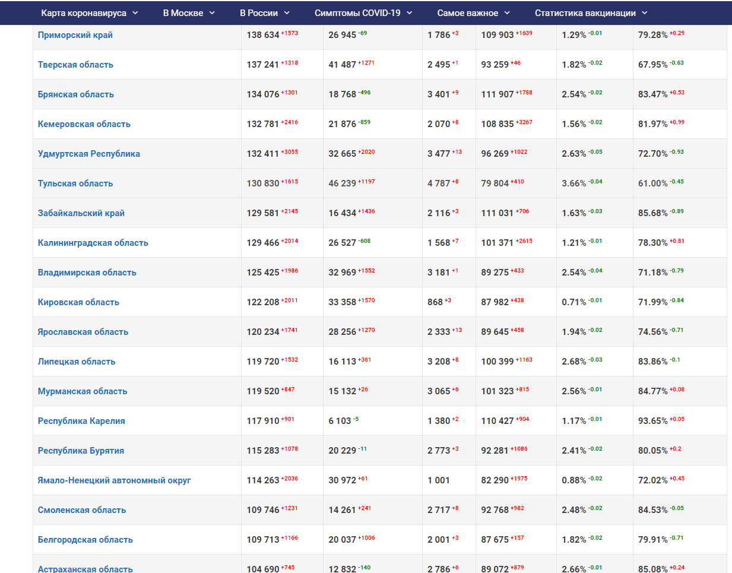This screenshot has height=573, width=732.
Task: Open the Забайкальский край link
Action: click(81, 213)
